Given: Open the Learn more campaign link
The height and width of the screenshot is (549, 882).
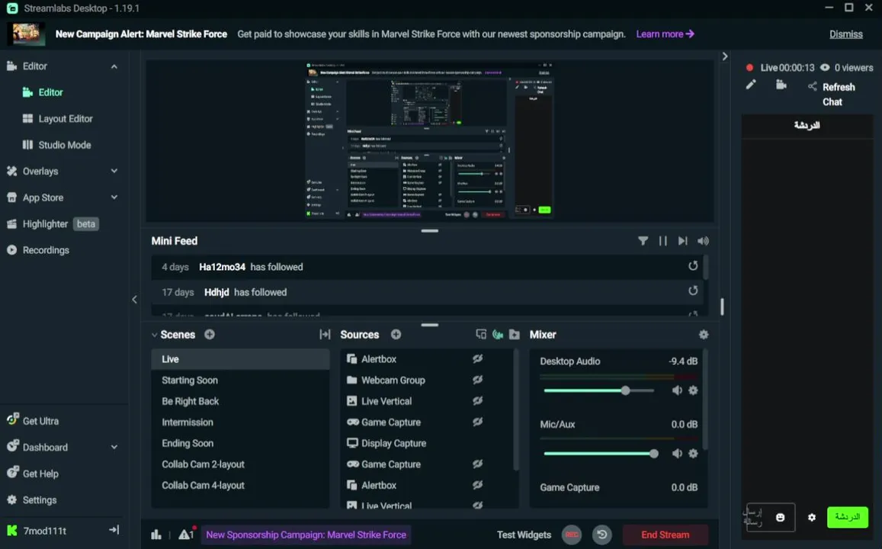Looking at the screenshot, I should tap(665, 34).
